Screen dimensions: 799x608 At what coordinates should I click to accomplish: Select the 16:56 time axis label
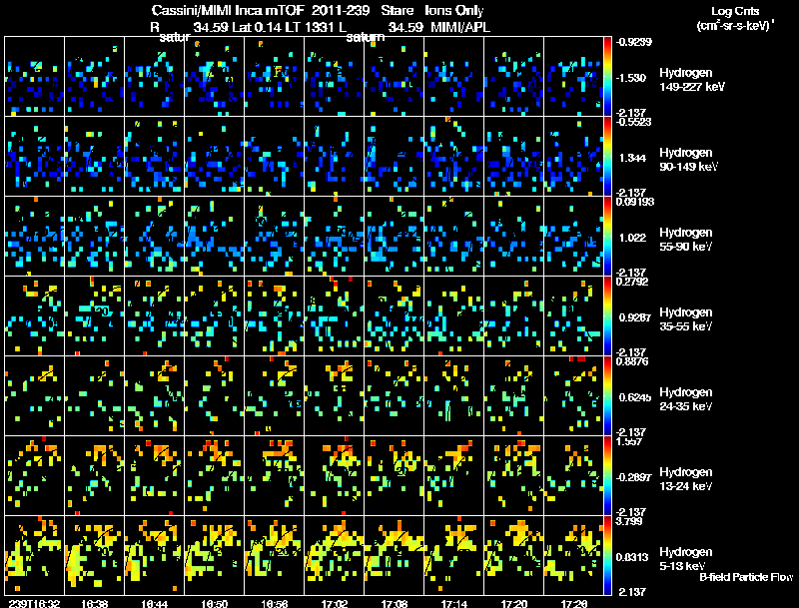pos(274,603)
